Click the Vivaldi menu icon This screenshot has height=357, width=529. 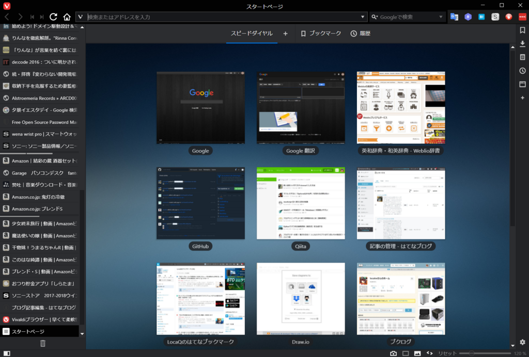pyautogui.click(x=6, y=6)
